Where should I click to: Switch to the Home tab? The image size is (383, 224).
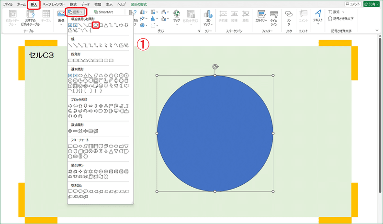coord(21,4)
